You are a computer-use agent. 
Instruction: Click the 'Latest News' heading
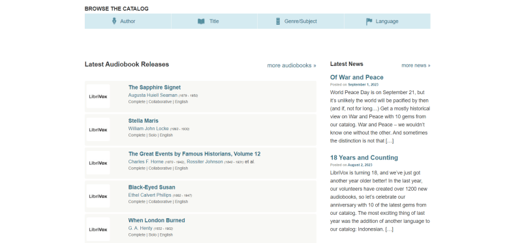pos(346,64)
